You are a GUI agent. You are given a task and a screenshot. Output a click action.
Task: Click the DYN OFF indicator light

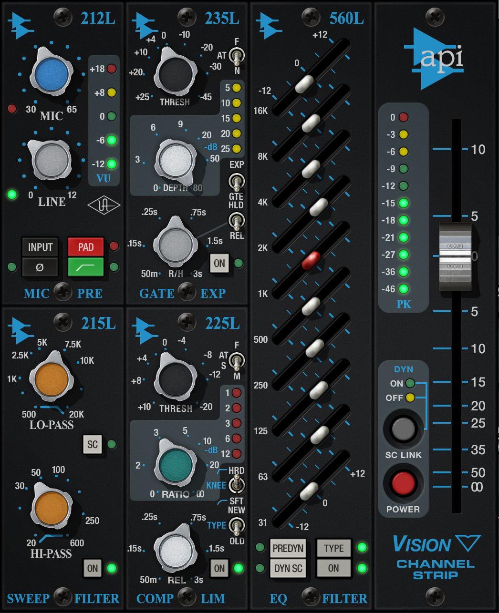click(x=410, y=398)
